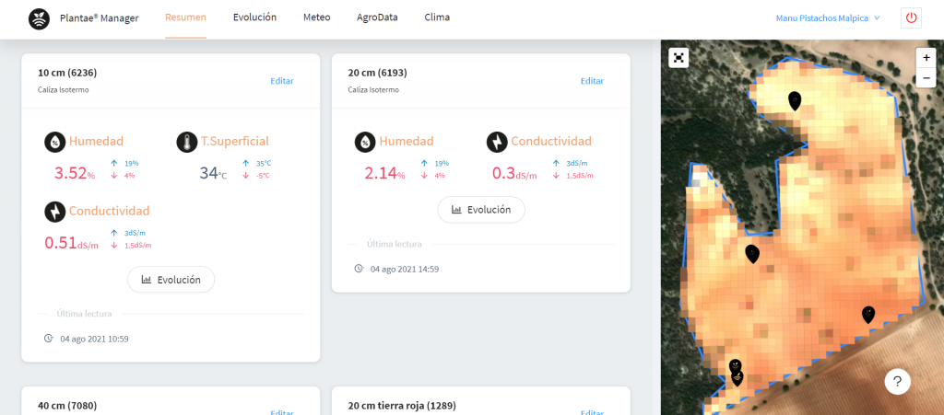The height and width of the screenshot is (415, 944).
Task: Click the Humedad droplet icon in 10 cm card
Action: [54, 142]
